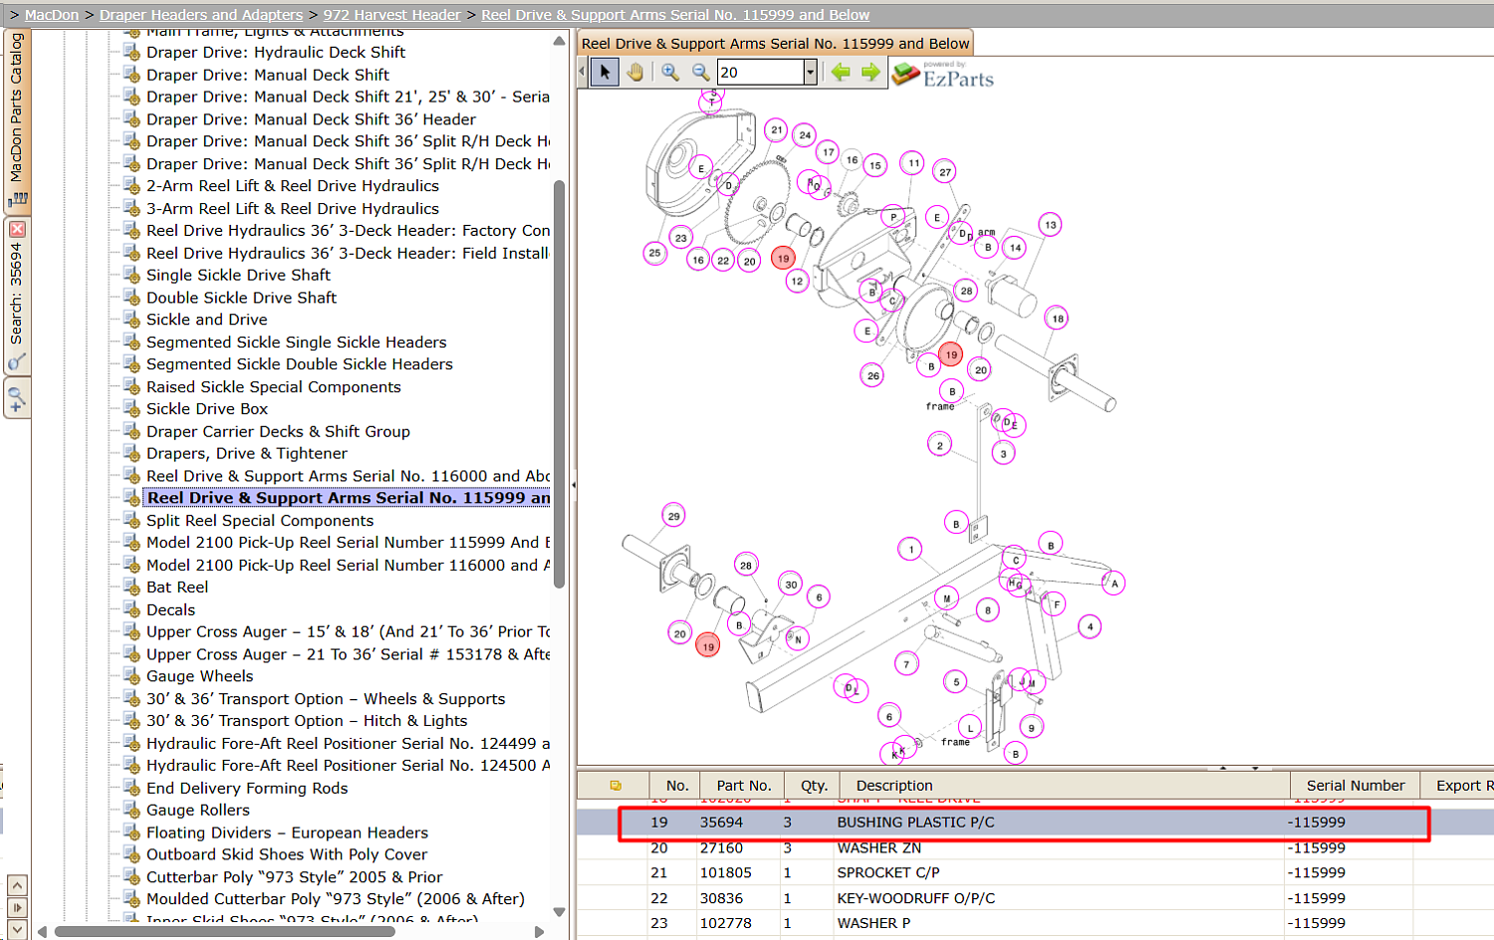
Task: Sort the table by Qty. column
Action: pos(814,786)
